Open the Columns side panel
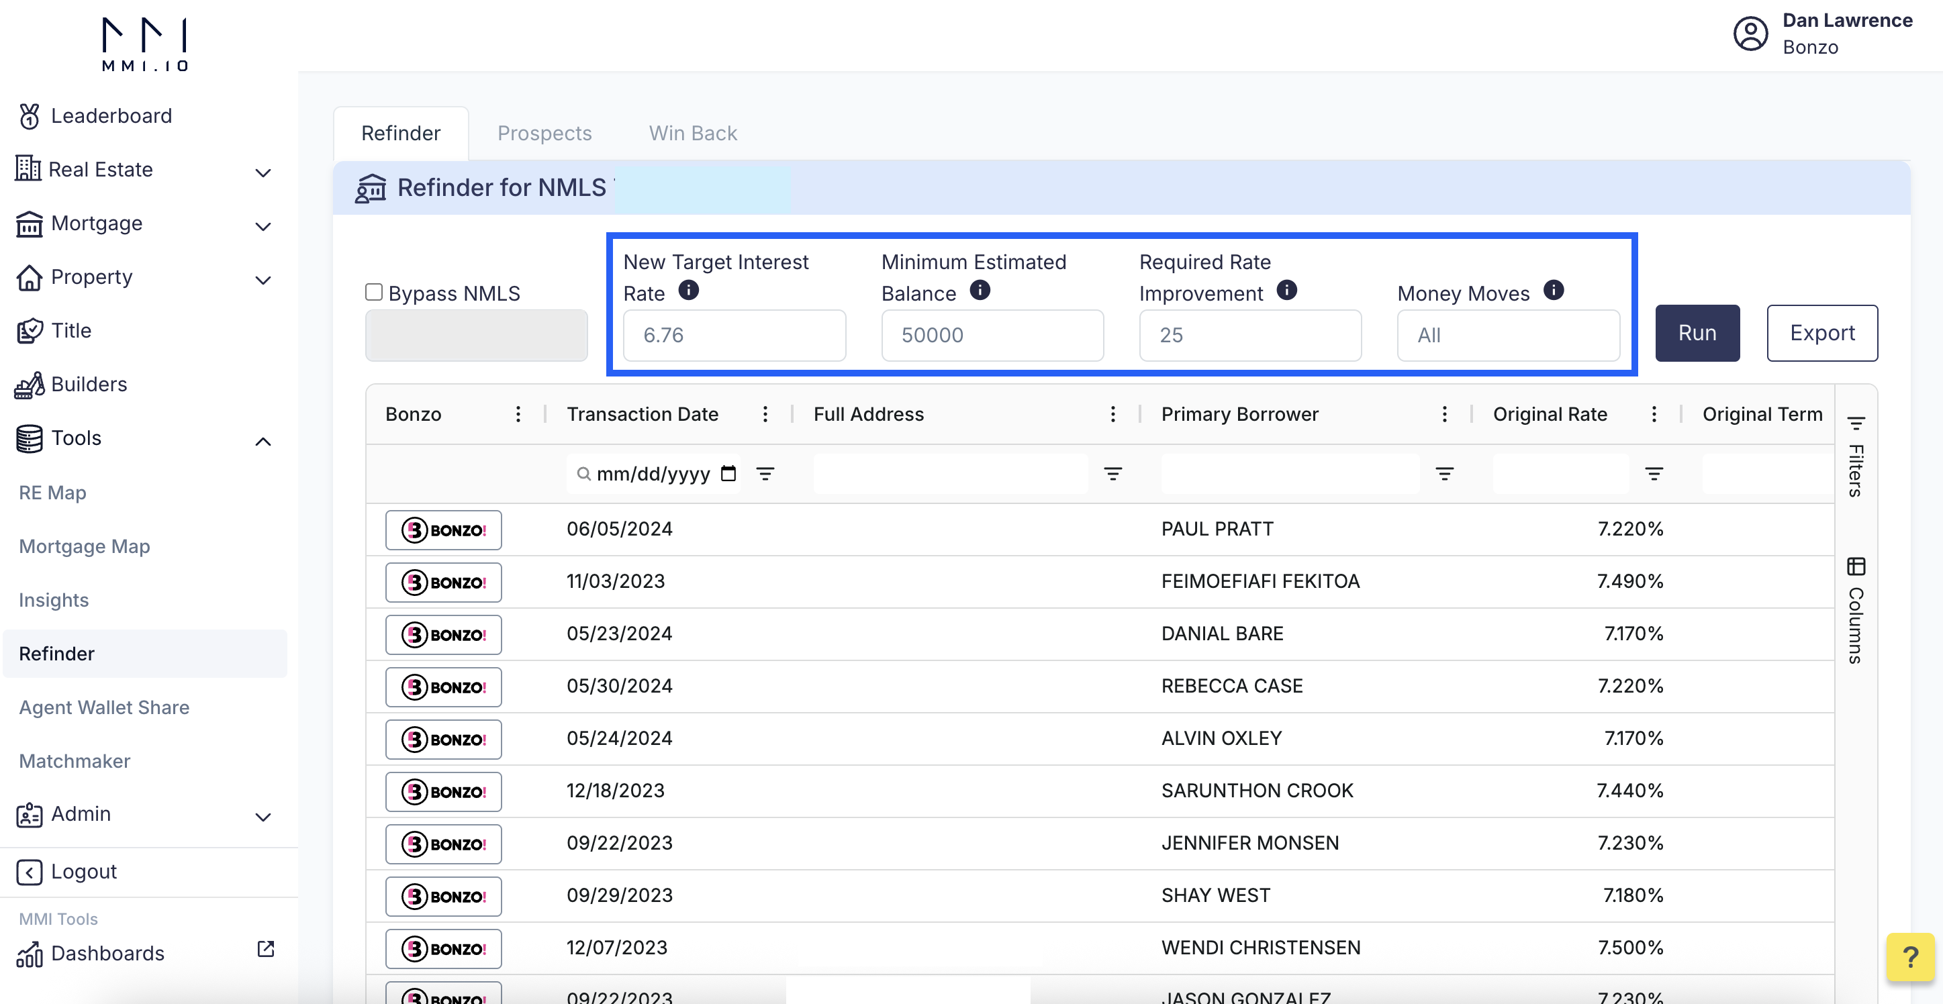 coord(1856,611)
